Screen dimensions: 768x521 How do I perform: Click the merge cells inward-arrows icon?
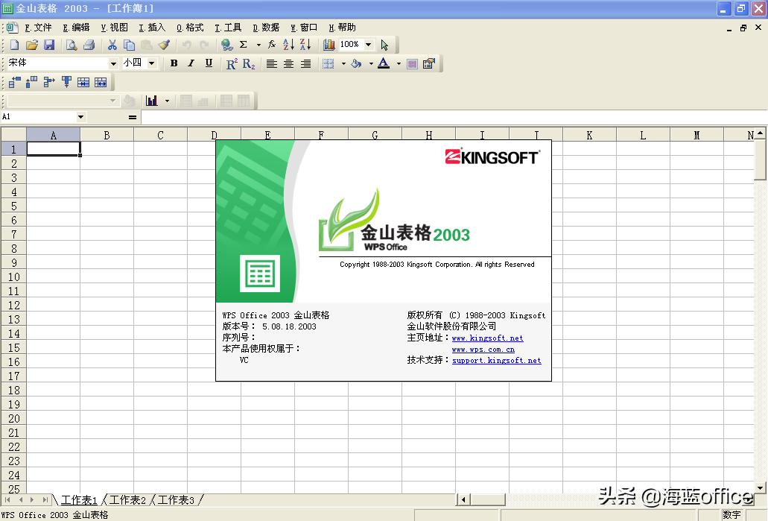coord(83,82)
